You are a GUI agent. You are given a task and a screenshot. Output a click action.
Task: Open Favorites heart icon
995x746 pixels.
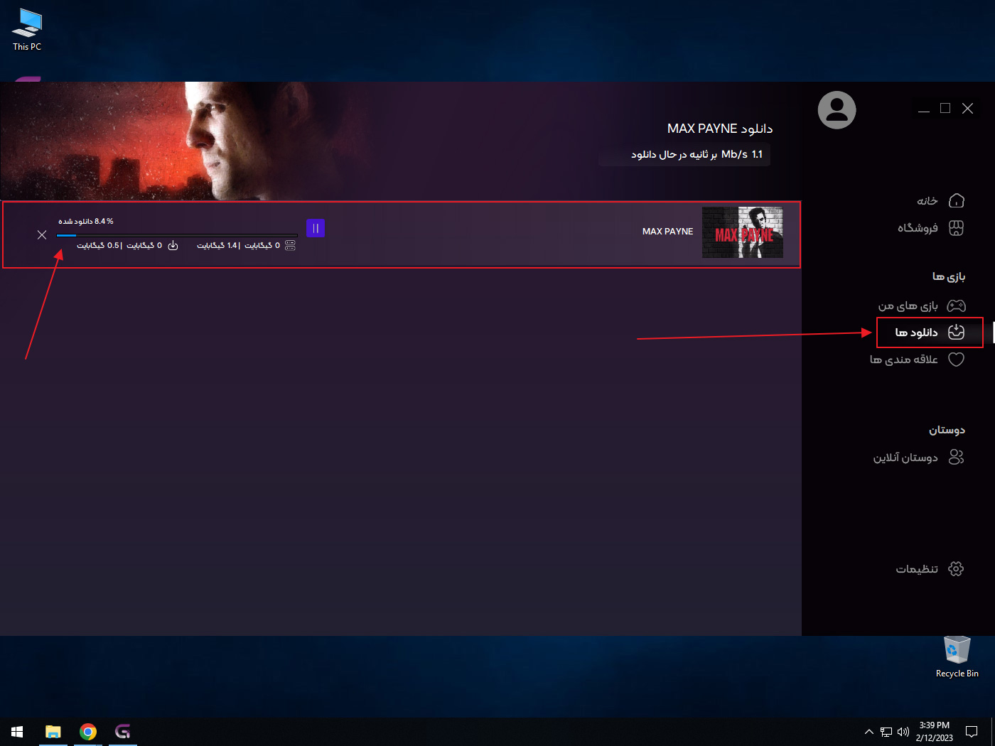[x=957, y=360]
